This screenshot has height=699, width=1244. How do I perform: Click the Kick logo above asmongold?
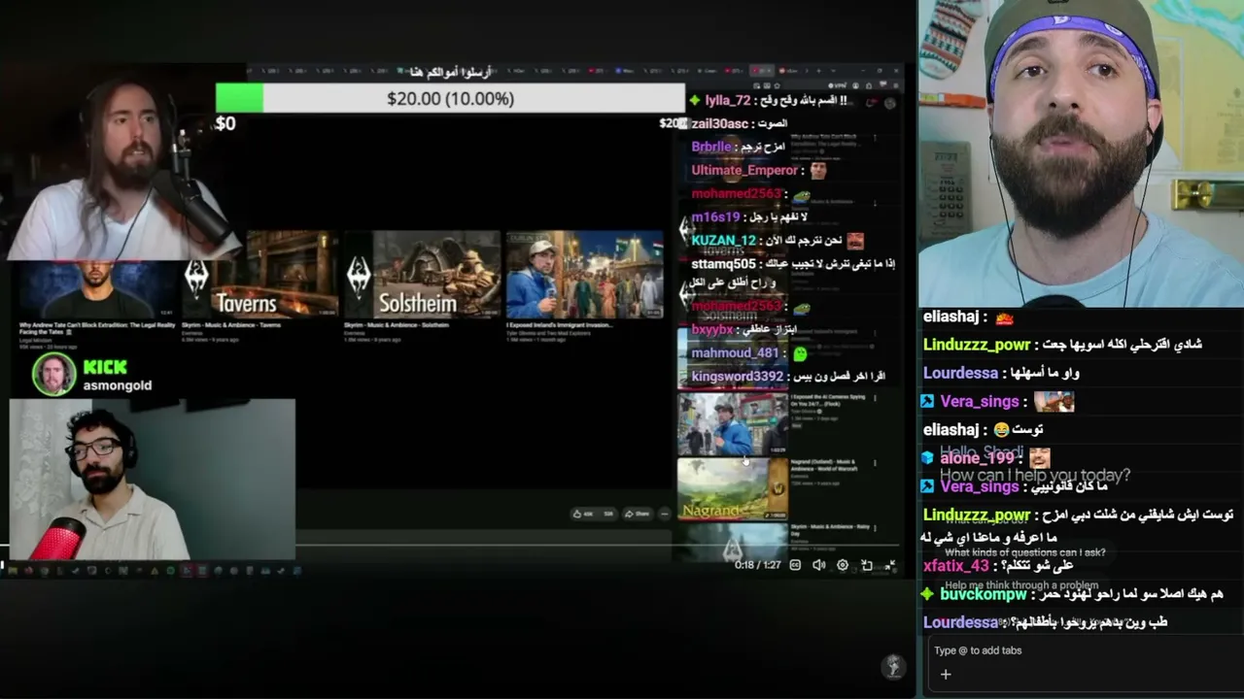tap(105, 367)
